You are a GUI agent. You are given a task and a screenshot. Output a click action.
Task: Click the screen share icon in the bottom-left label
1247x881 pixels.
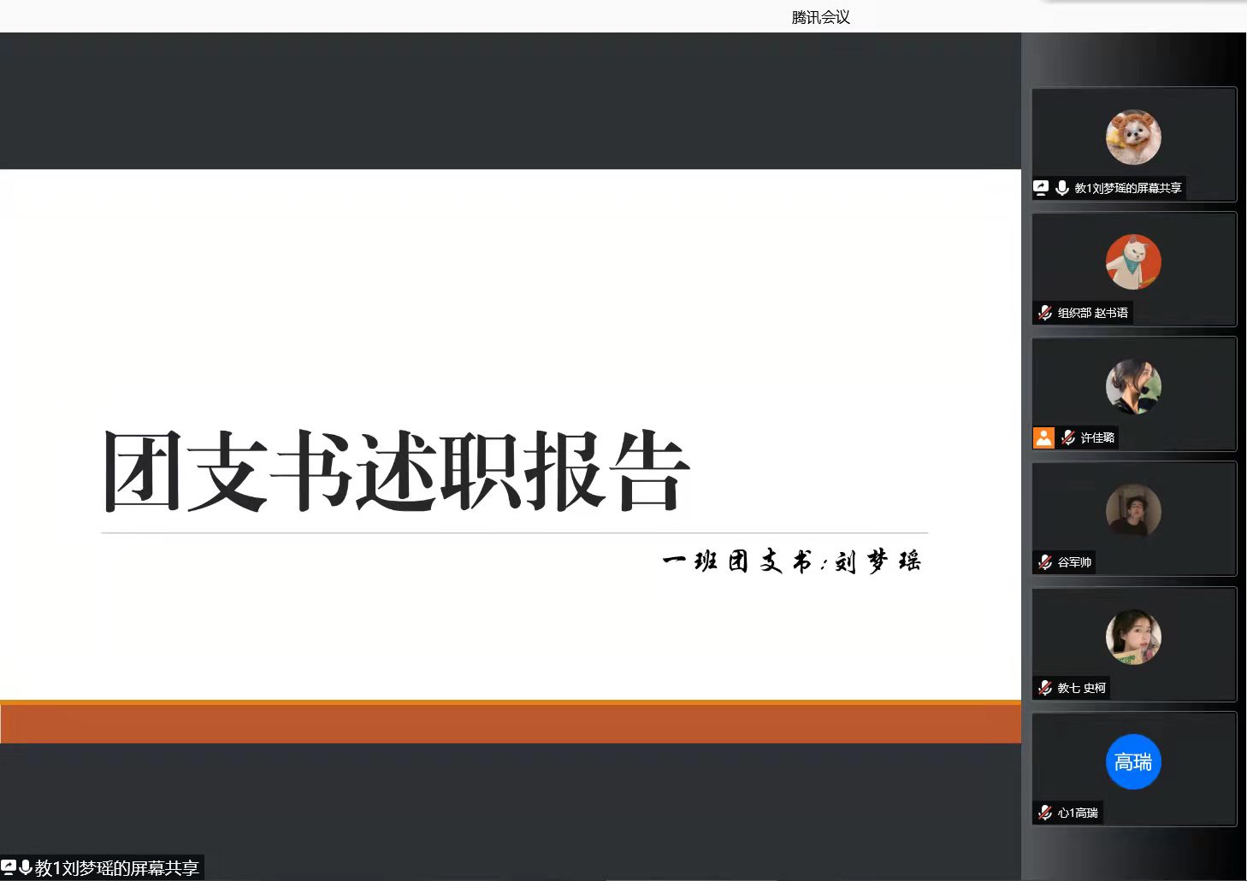pos(9,867)
